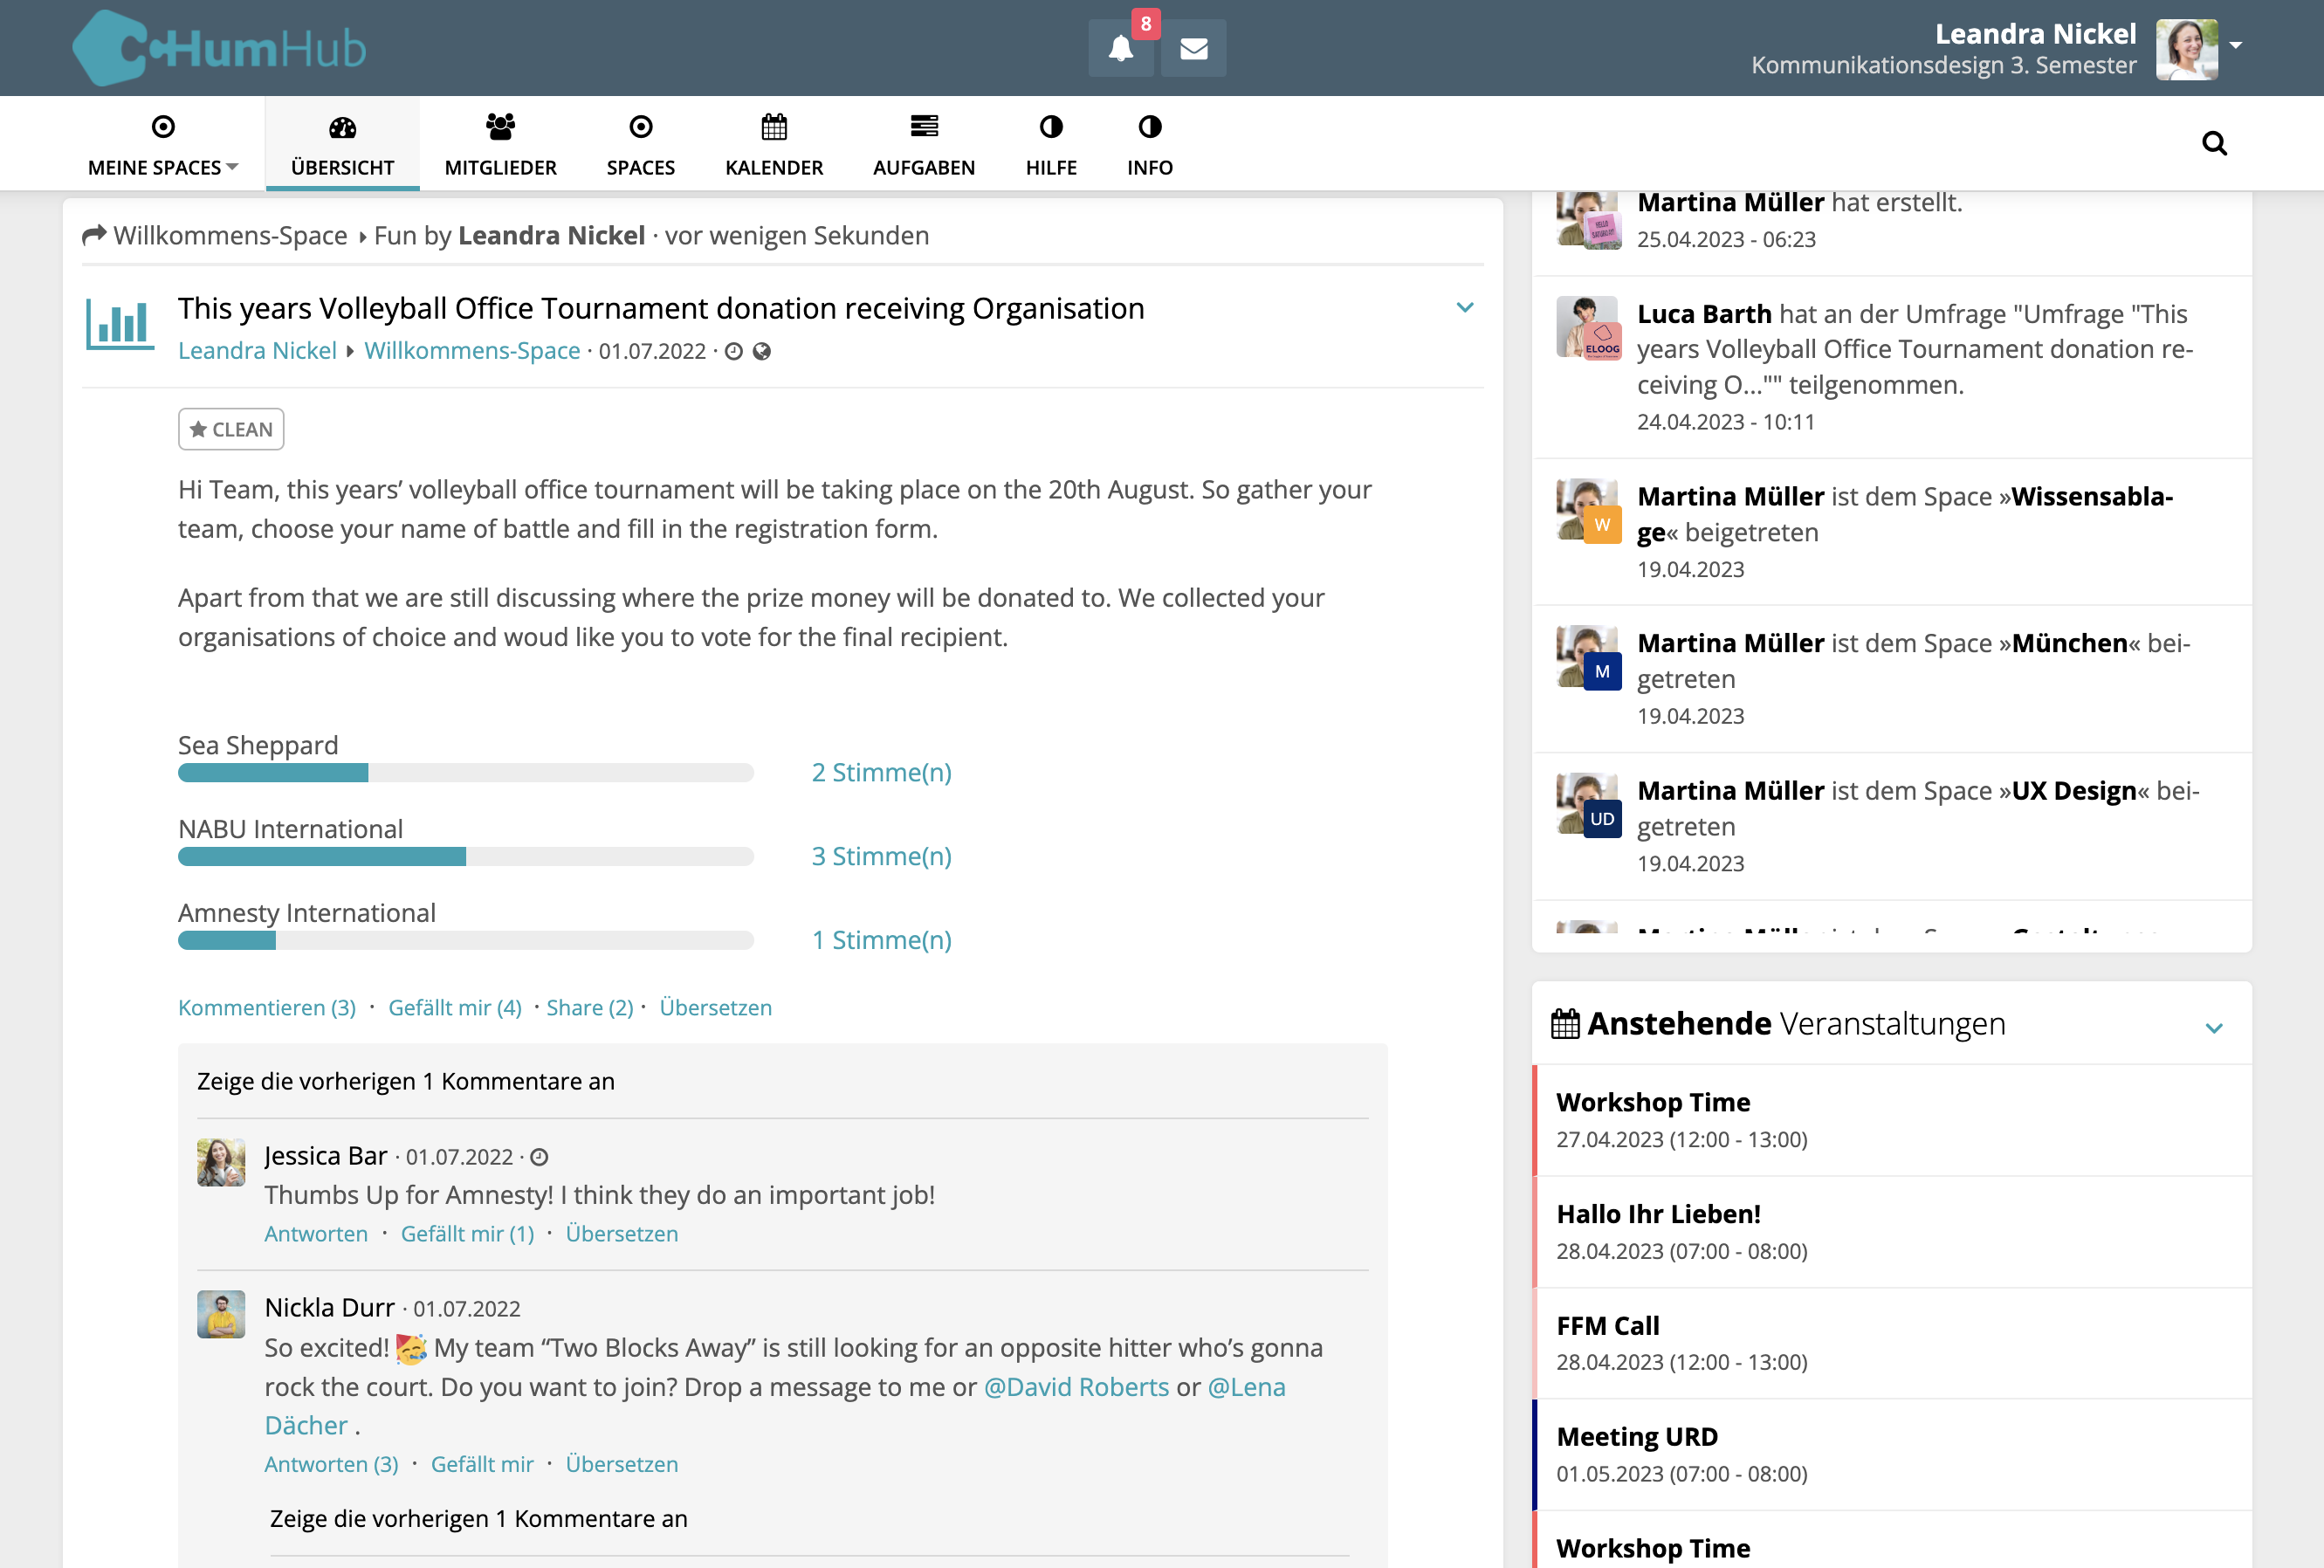Open the poll post options chevron

[1464, 308]
